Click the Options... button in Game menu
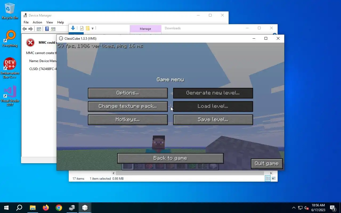This screenshot has height=213, width=341. point(128,93)
